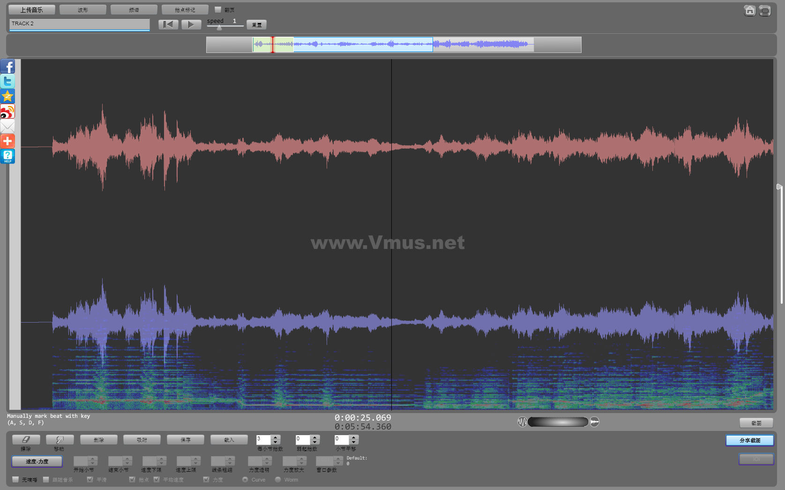This screenshot has width=785, height=490.
Task: Select the eraser (擦除) tool
Action: point(26,440)
